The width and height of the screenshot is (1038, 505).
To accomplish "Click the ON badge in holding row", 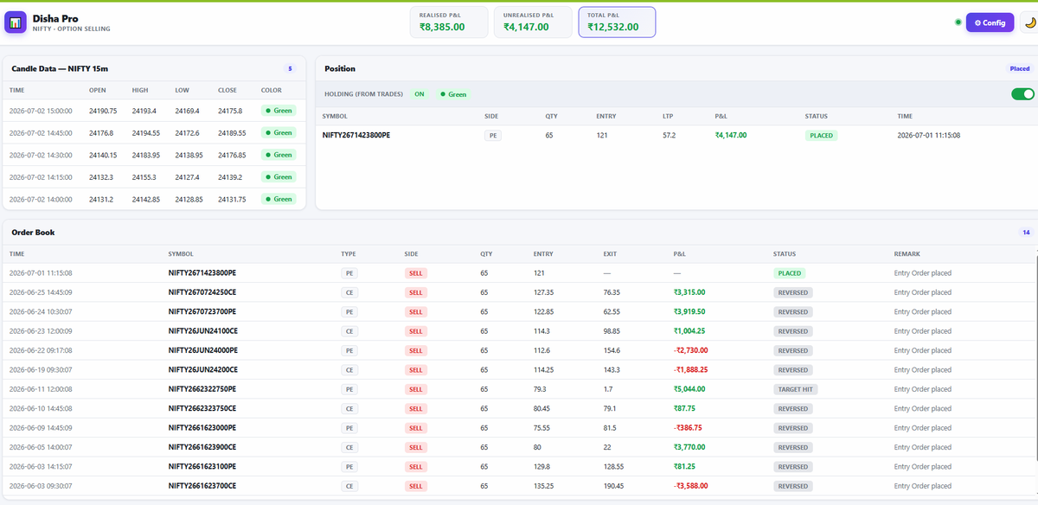I will coord(420,94).
